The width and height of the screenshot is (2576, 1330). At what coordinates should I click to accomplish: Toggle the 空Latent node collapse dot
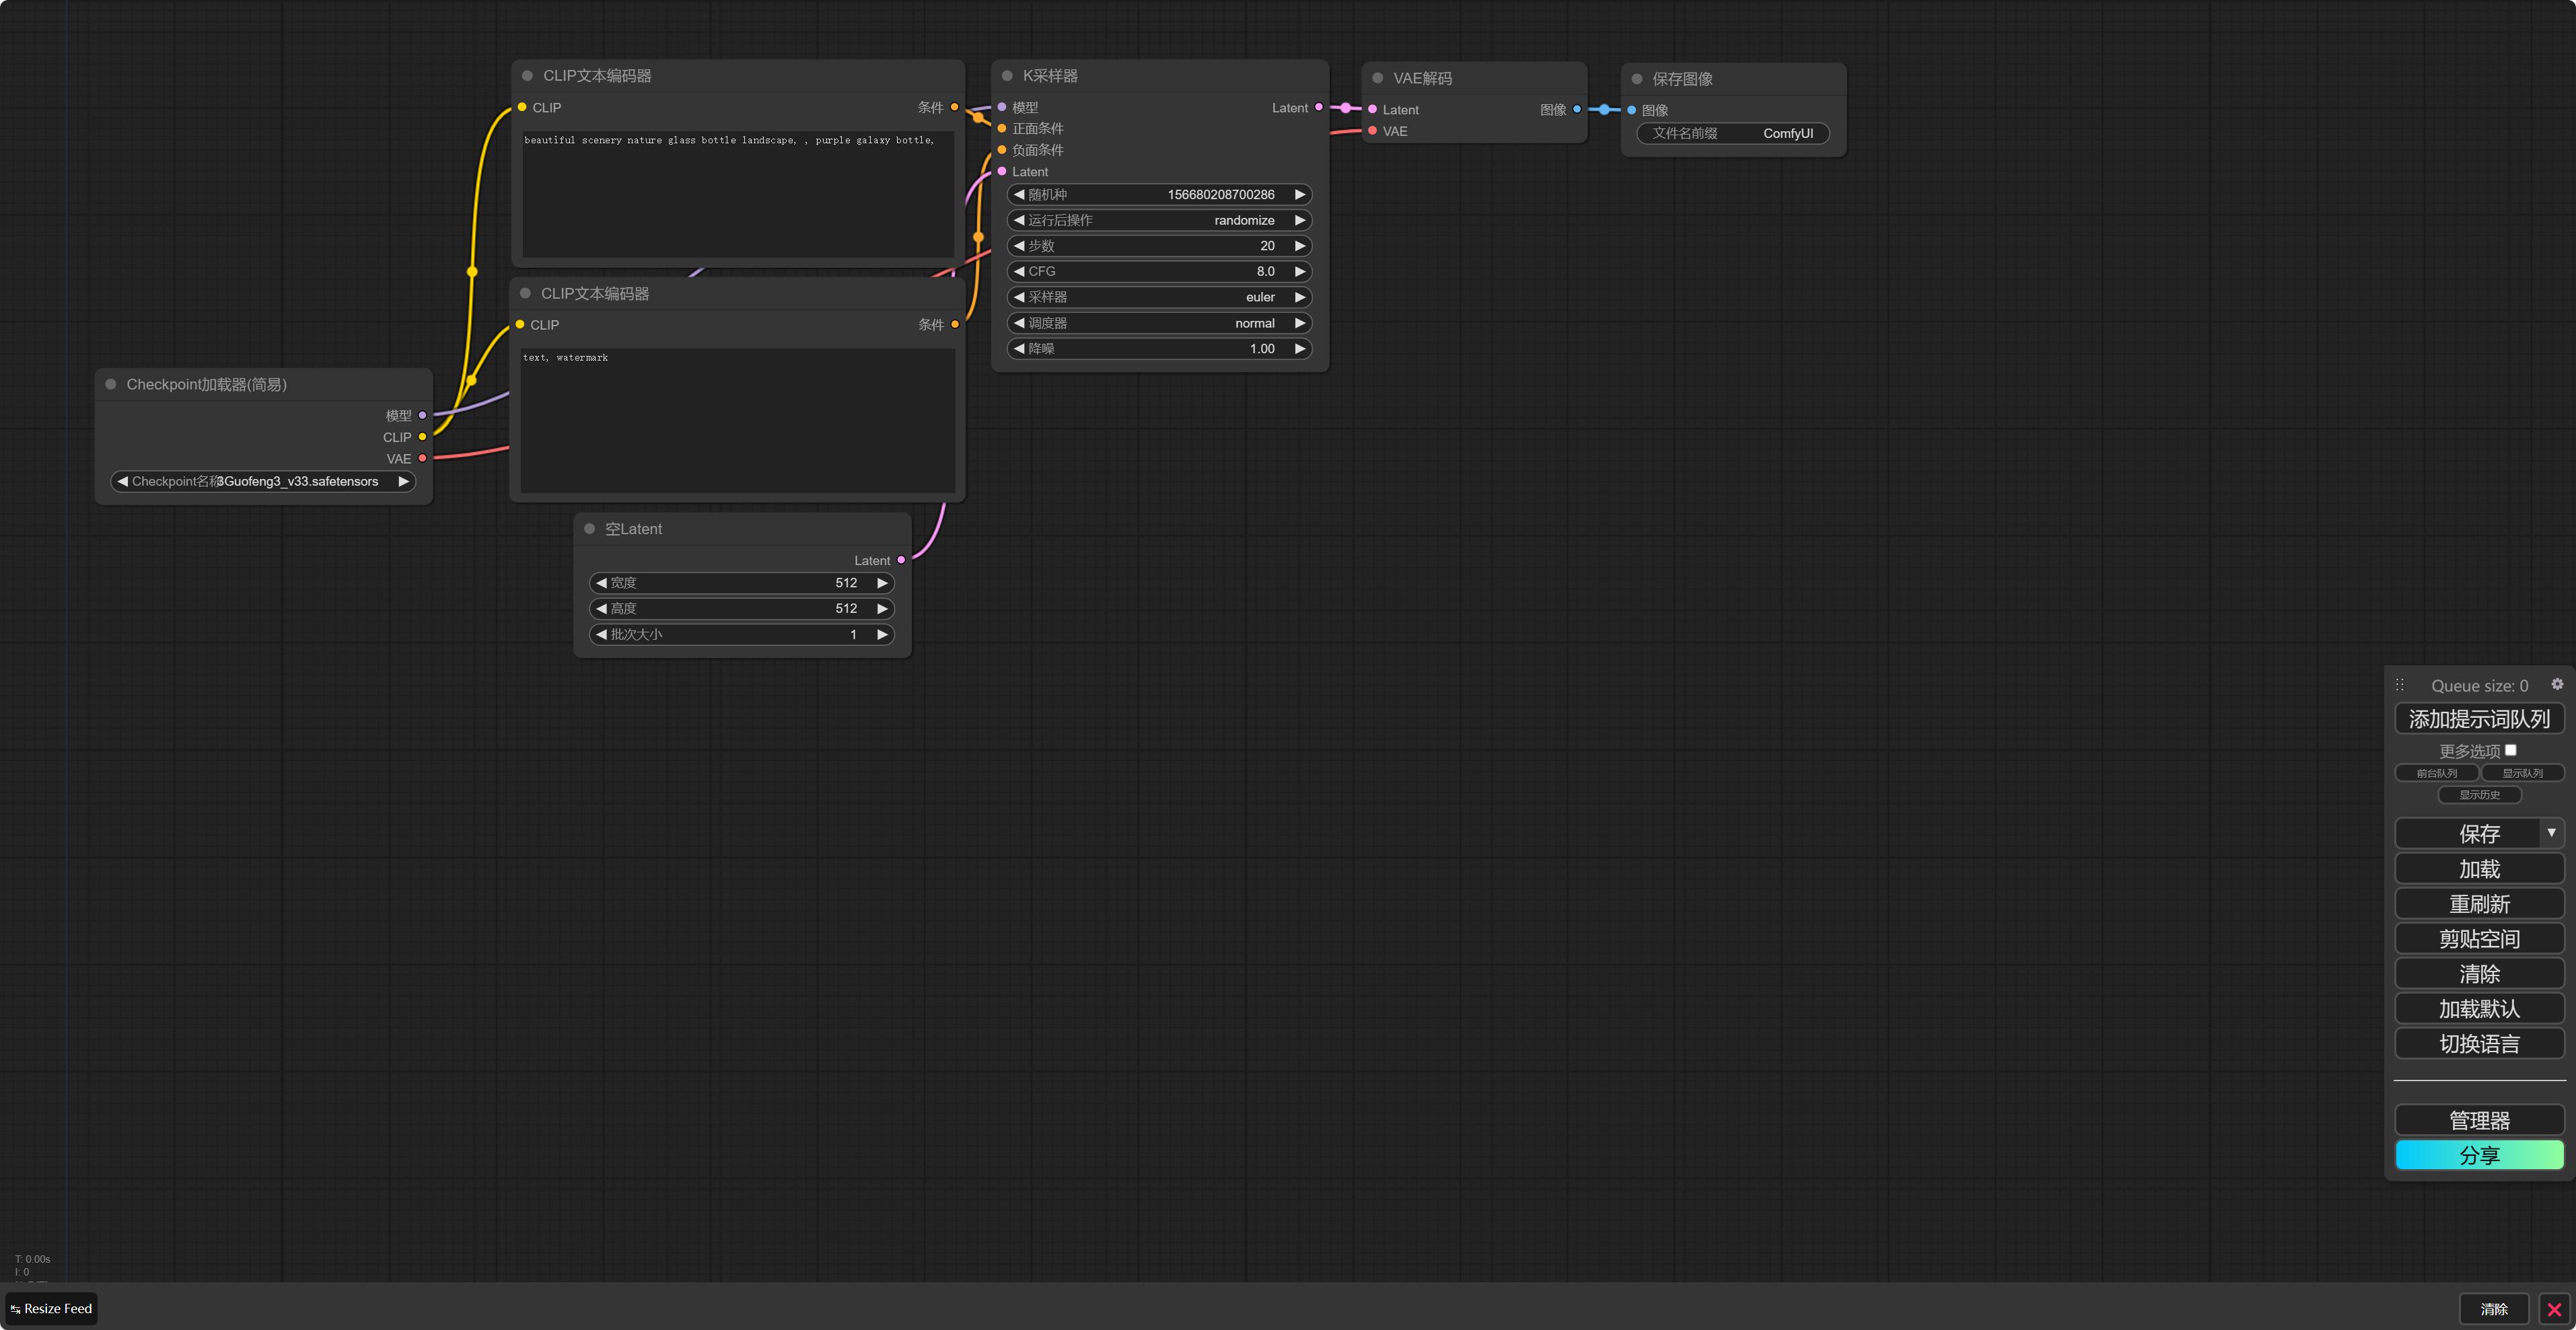tap(589, 529)
